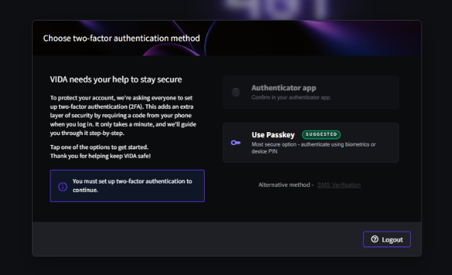Viewport: 452px width, 275px height.
Task: Click the purple key icon next to Use Passkey
Action: (x=235, y=143)
